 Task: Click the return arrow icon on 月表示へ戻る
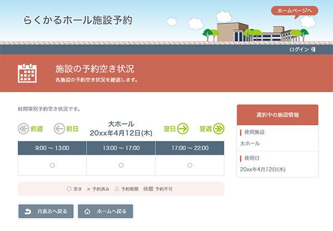point(28,212)
